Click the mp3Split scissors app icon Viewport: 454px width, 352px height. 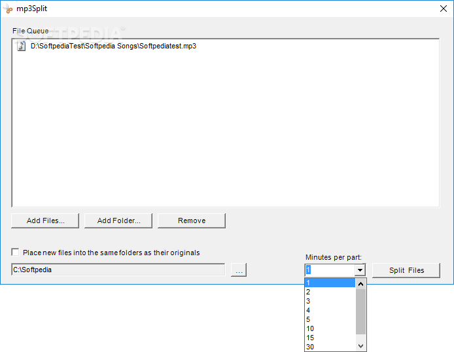coord(8,9)
